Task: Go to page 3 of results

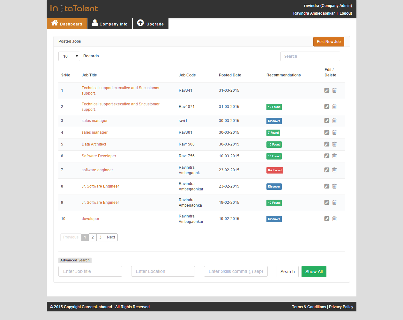Action: (100, 237)
